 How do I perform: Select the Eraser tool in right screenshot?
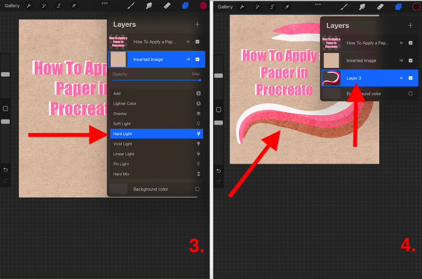coord(380,7)
